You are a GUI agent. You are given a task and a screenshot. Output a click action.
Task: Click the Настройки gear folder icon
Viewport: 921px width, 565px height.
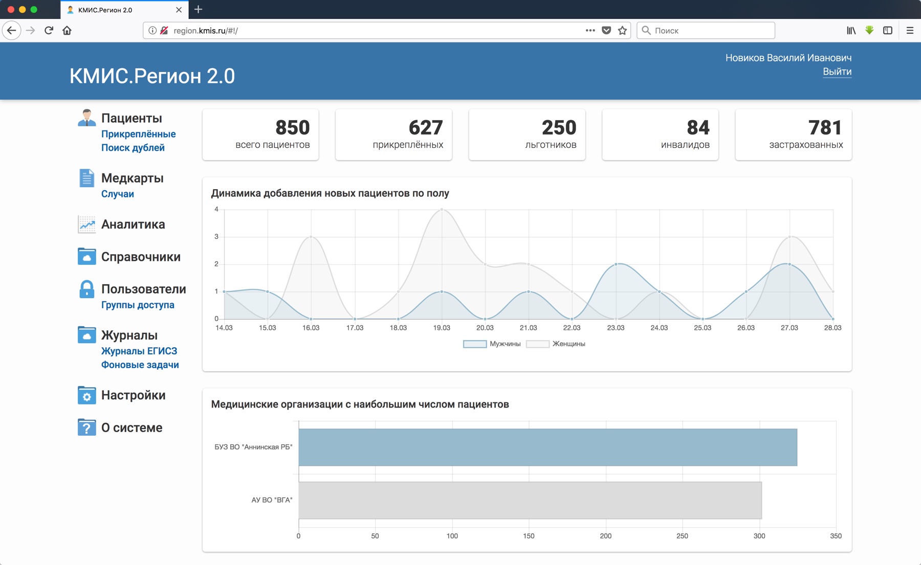tap(86, 395)
